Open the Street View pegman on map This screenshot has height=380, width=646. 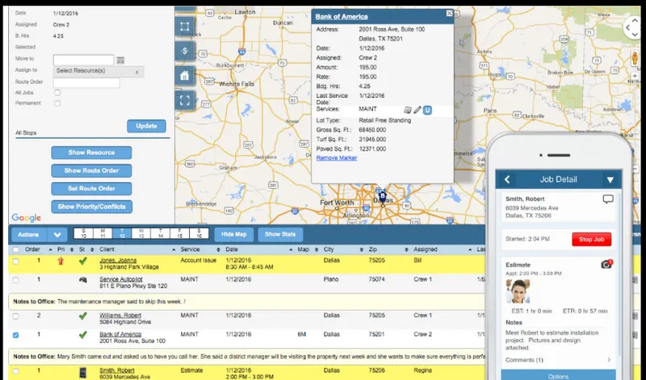tap(635, 57)
